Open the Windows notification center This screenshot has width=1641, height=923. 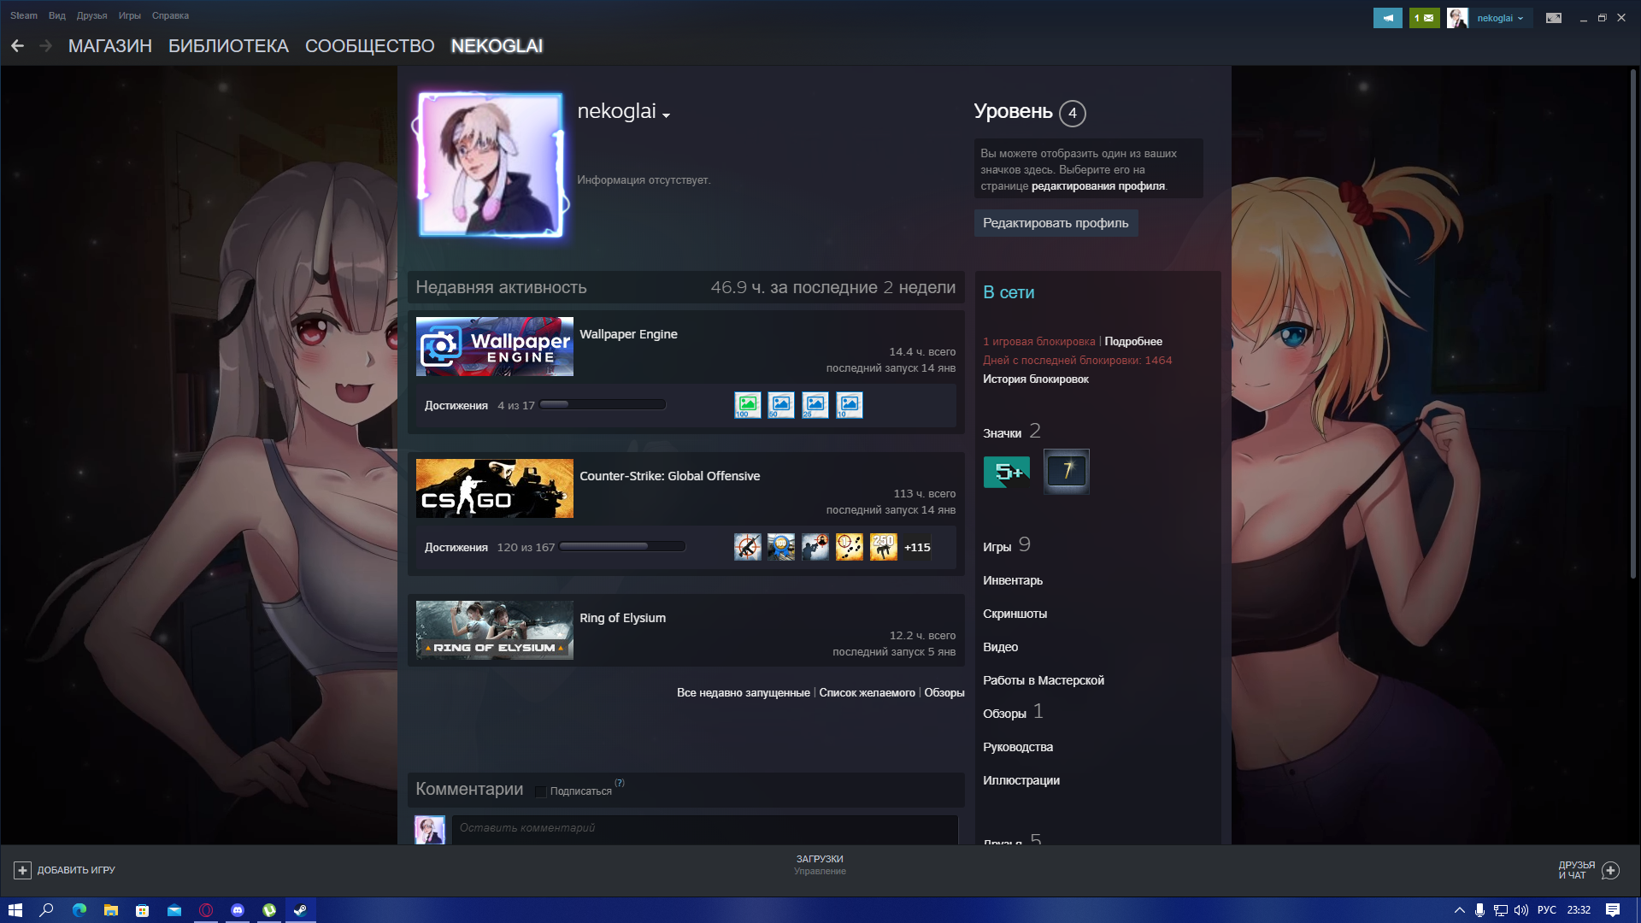[x=1613, y=910]
